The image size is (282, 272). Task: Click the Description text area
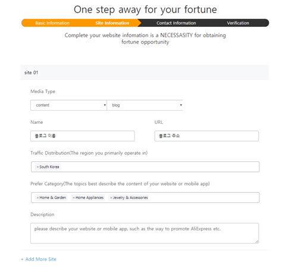(x=145, y=233)
